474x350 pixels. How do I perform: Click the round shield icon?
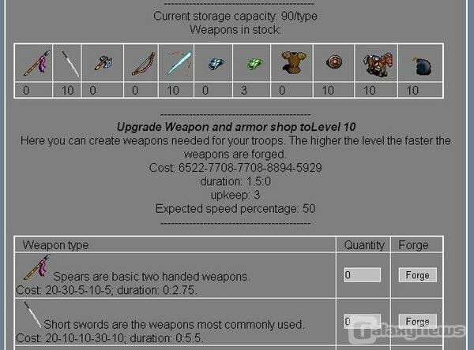coord(334,62)
